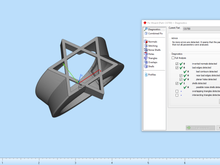Viewport: 220px width, 165px height.
Task: Select the Holes fix step
Action: click(x=149, y=54)
